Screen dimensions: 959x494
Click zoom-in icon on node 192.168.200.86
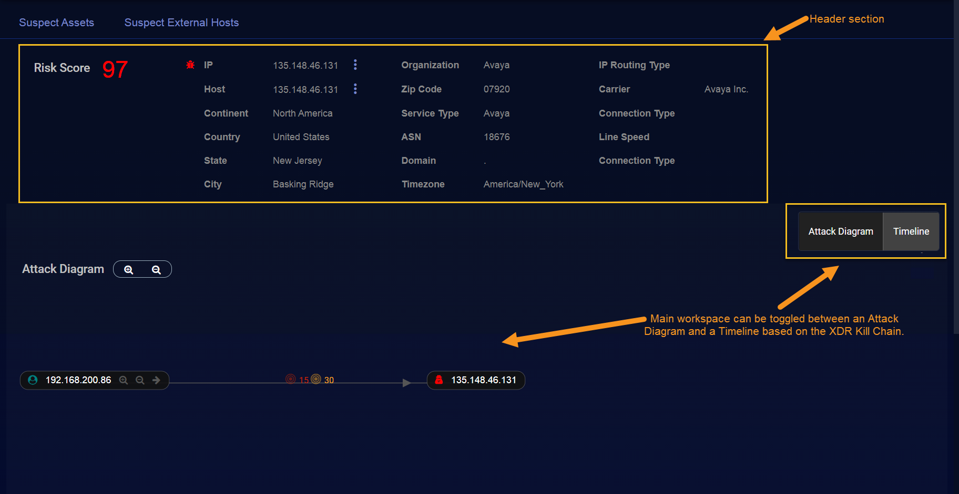pyautogui.click(x=124, y=380)
